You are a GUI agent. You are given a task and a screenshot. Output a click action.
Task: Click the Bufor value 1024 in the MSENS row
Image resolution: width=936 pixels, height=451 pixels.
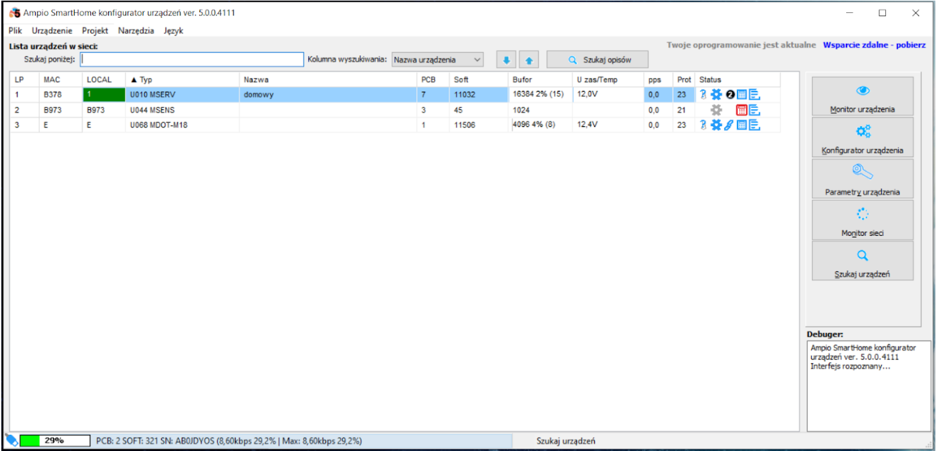pos(521,110)
